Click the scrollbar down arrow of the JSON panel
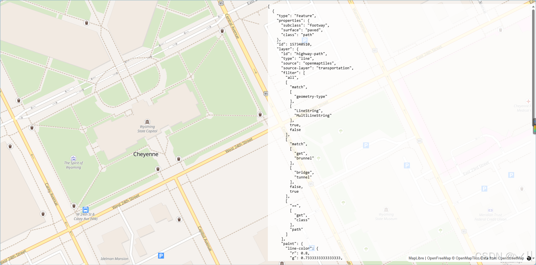Viewport: 536px width, 265px height. pos(533,258)
